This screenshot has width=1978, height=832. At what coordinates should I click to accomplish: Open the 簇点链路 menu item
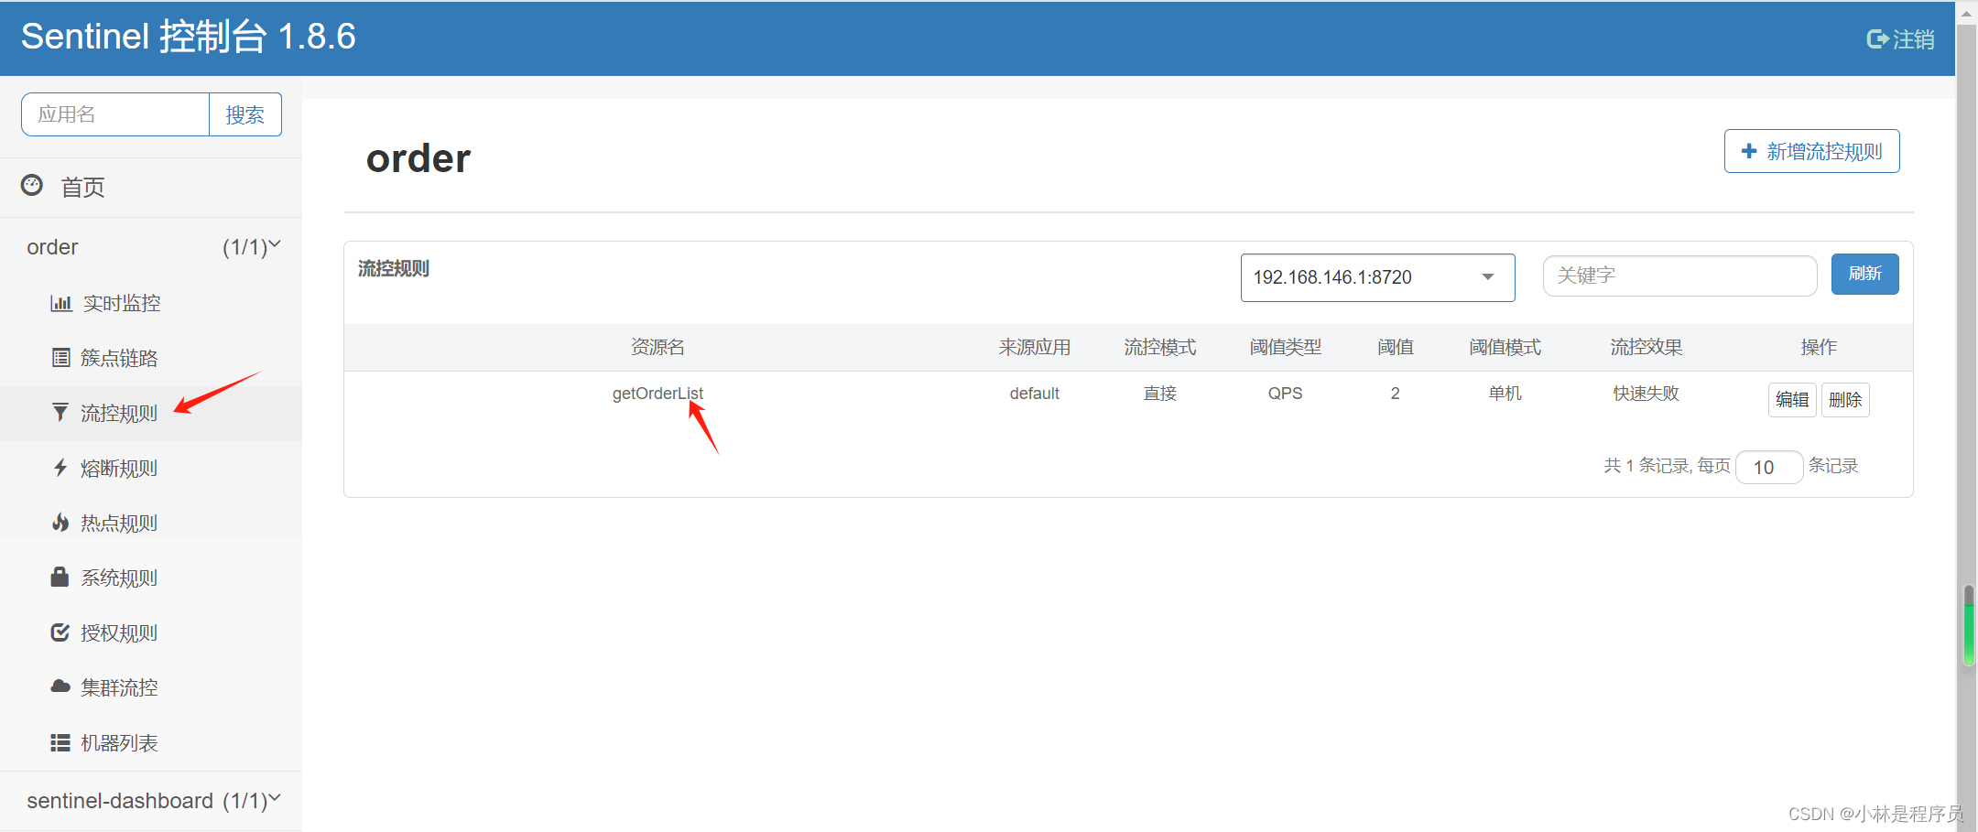pos(151,358)
